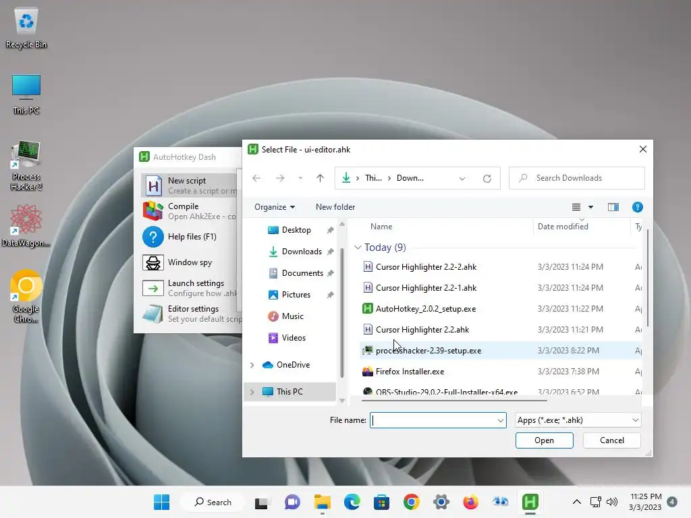Click the Open button

click(545, 440)
